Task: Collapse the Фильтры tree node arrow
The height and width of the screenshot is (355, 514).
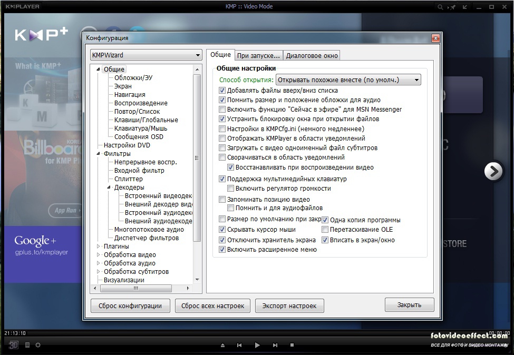Action: click(x=98, y=154)
